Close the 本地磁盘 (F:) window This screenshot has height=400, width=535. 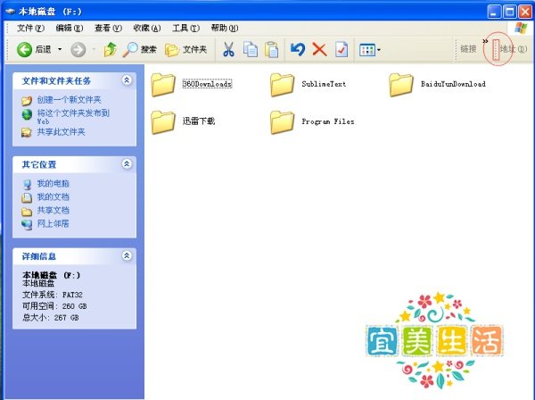pos(525,12)
